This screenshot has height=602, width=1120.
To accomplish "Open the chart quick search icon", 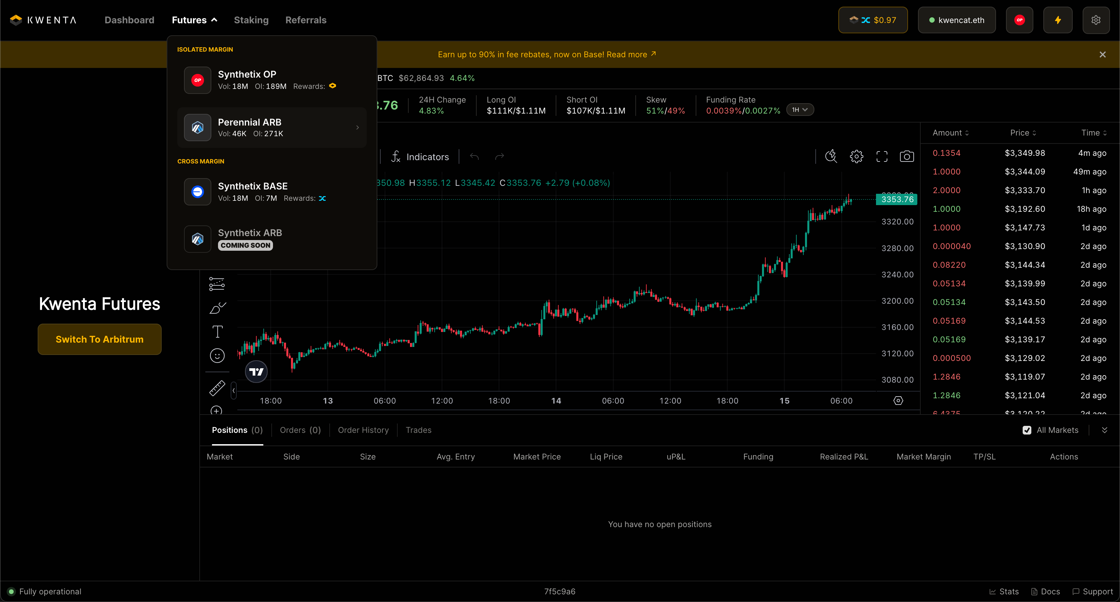I will [831, 156].
